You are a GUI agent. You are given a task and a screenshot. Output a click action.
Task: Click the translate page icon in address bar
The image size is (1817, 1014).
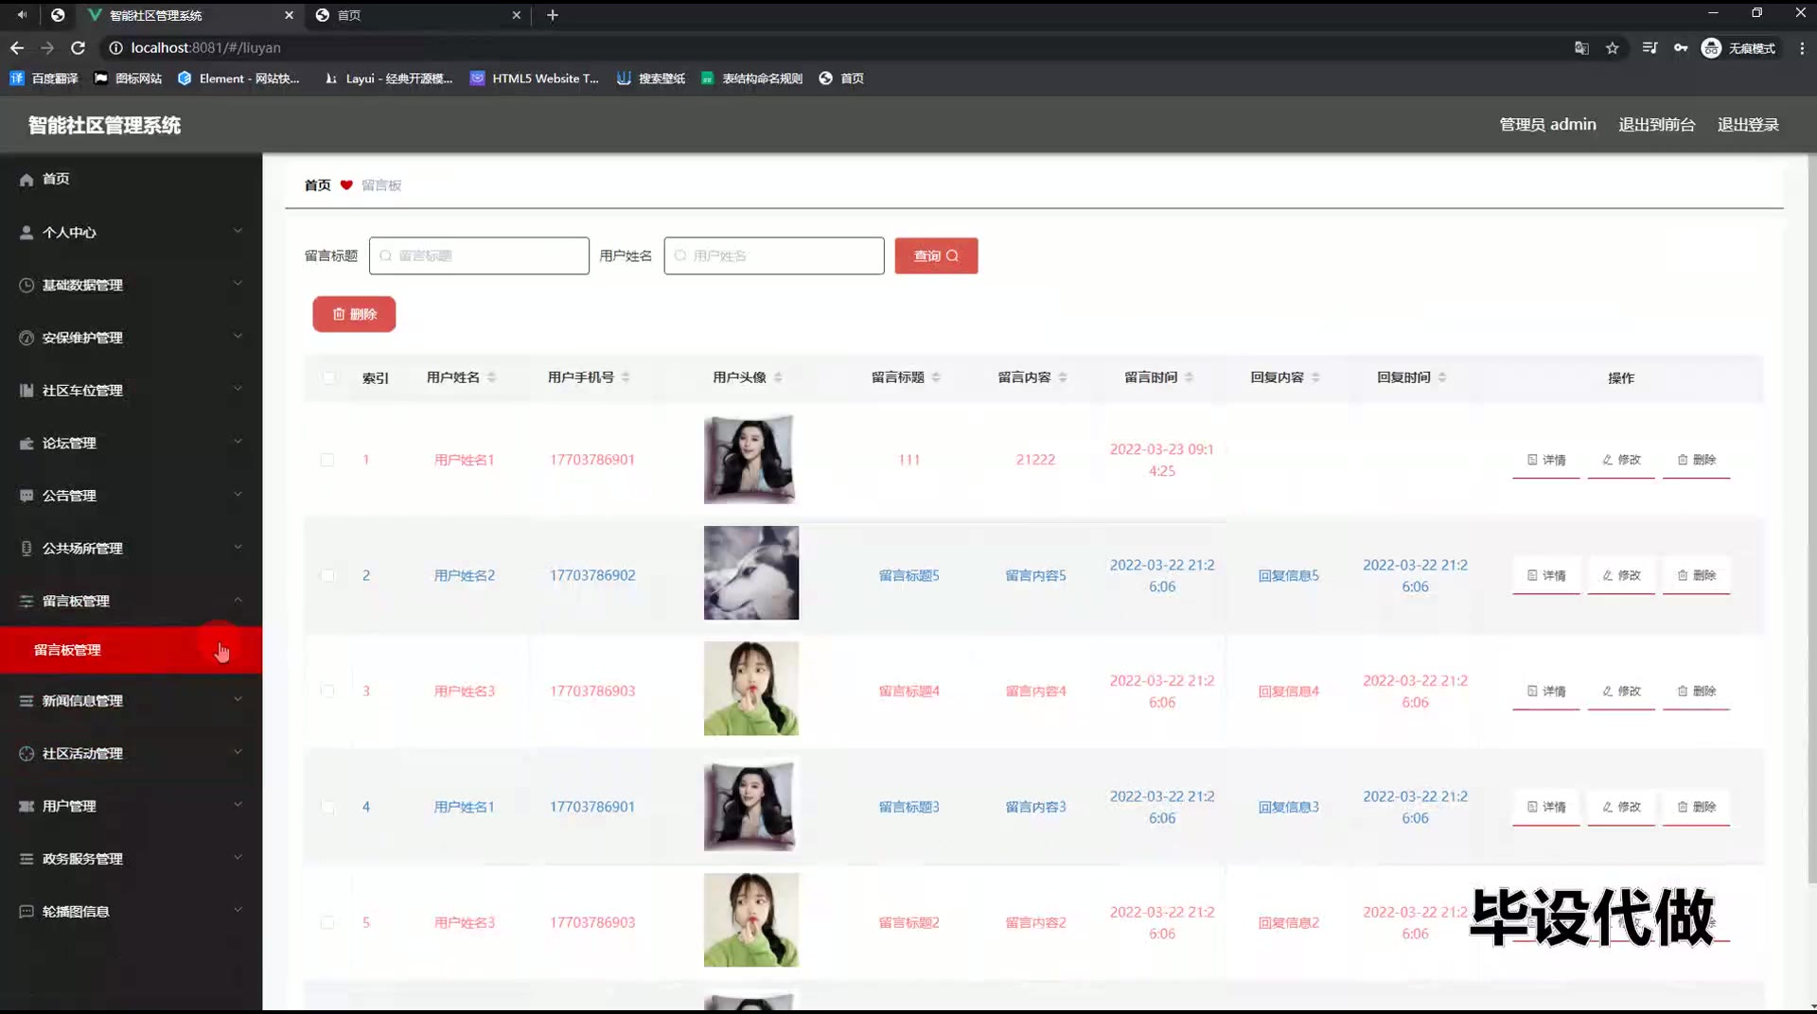coord(1581,48)
